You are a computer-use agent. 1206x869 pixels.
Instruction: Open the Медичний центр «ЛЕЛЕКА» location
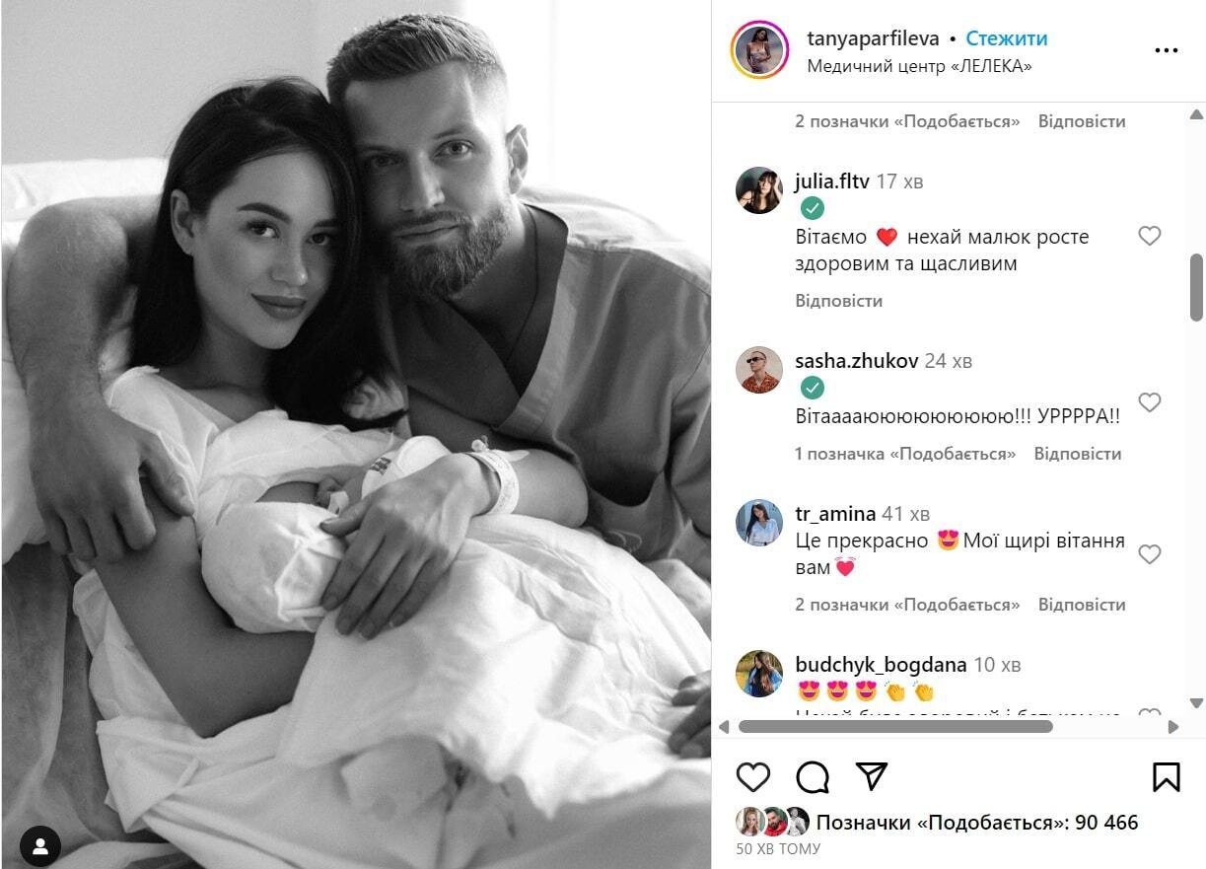coord(919,66)
